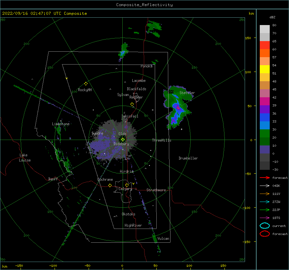The width and height of the screenshot is (289, 270).
Task: Pick the orange swatch between 60 and 57 dBZ
Action: [265, 53]
